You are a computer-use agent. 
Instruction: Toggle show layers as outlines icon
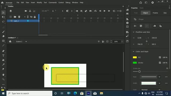28,17
